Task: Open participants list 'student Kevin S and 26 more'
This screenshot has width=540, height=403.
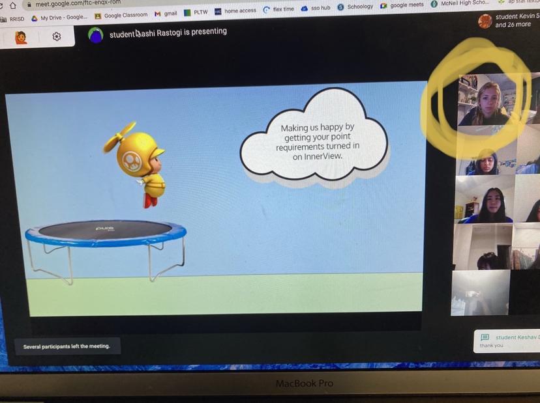Action: (x=509, y=21)
